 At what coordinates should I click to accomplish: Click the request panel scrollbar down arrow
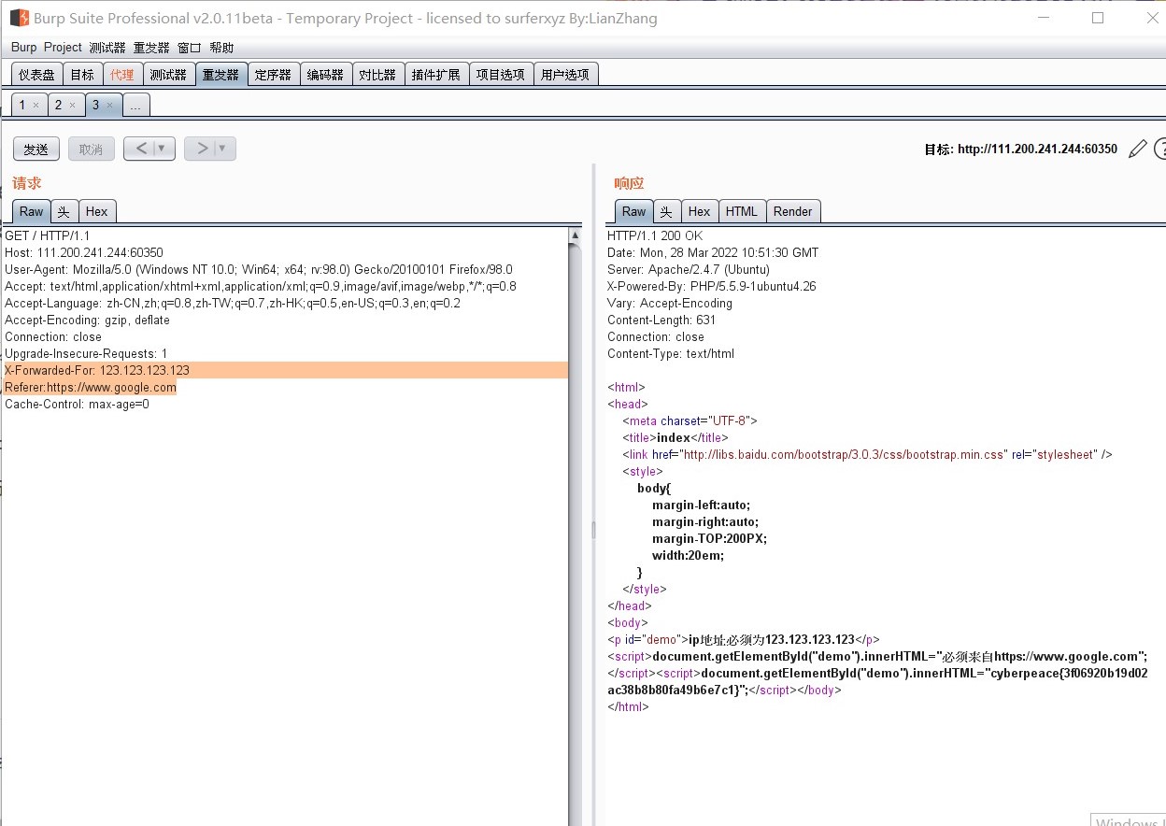574,819
